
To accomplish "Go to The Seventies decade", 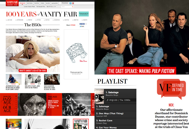I will click(x=56, y=20).
